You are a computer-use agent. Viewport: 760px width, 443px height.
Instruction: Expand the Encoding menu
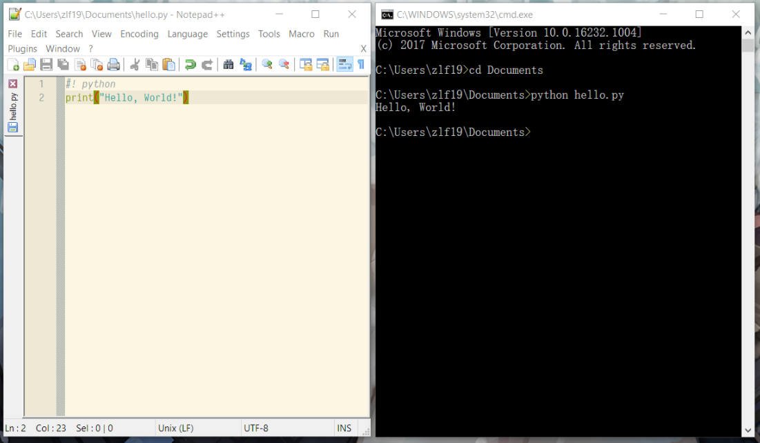[139, 34]
